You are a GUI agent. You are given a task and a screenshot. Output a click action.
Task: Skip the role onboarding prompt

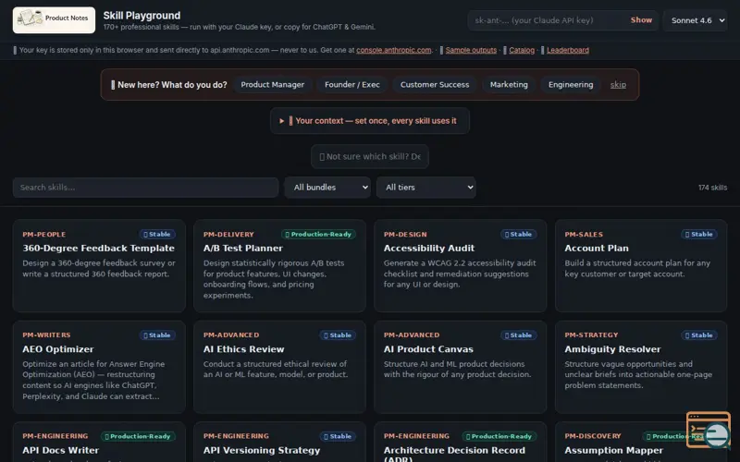pos(618,85)
